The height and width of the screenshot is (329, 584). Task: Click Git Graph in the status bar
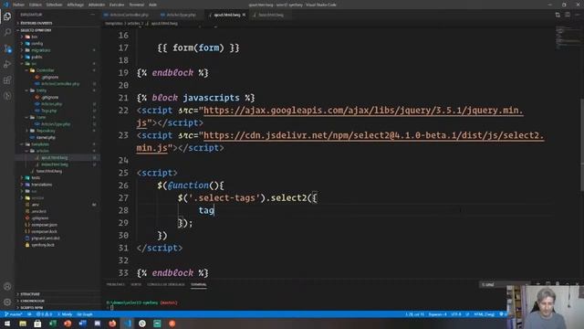85,314
